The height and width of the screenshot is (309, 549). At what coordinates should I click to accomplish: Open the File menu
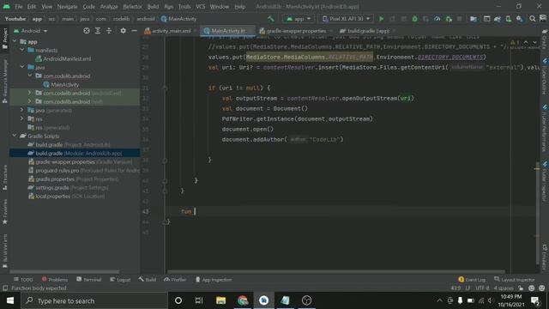click(18, 6)
